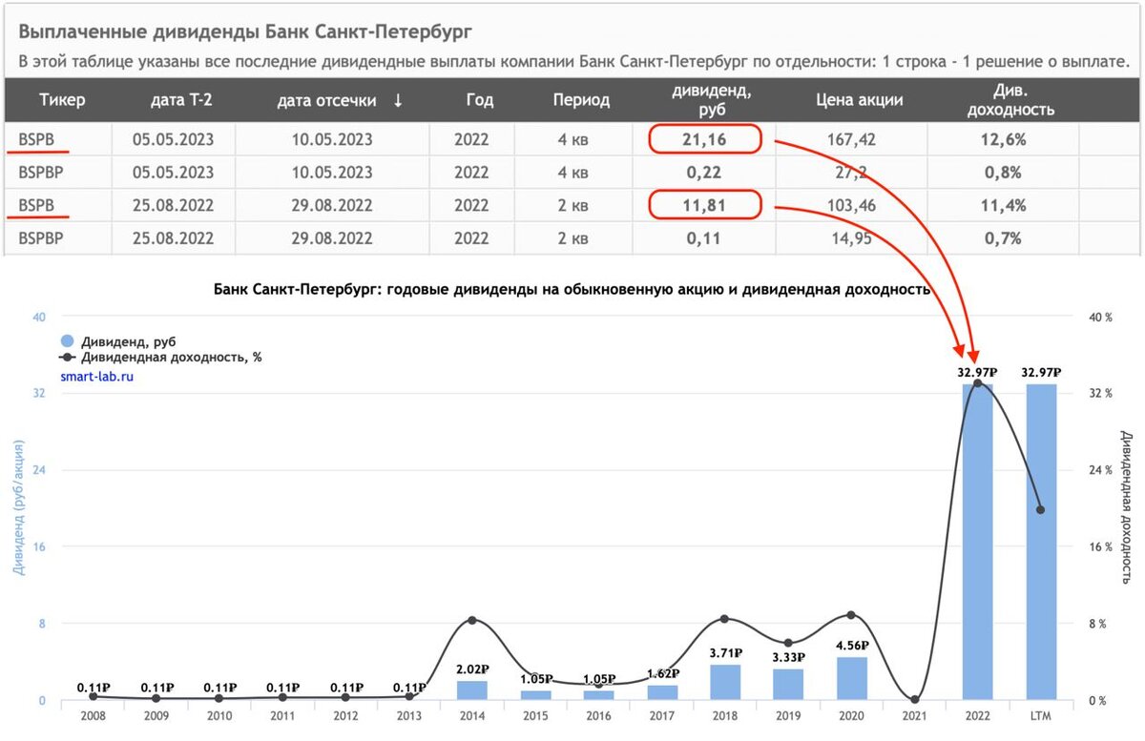The height and width of the screenshot is (741, 1145).
Task: Click the Цена акции column header
Action: point(860,100)
